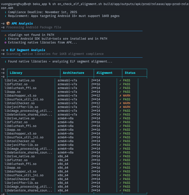Click the green checkmark for armeabi-v7a librive_native.so
This screenshot has width=189, height=195.
(x=120, y=80)
